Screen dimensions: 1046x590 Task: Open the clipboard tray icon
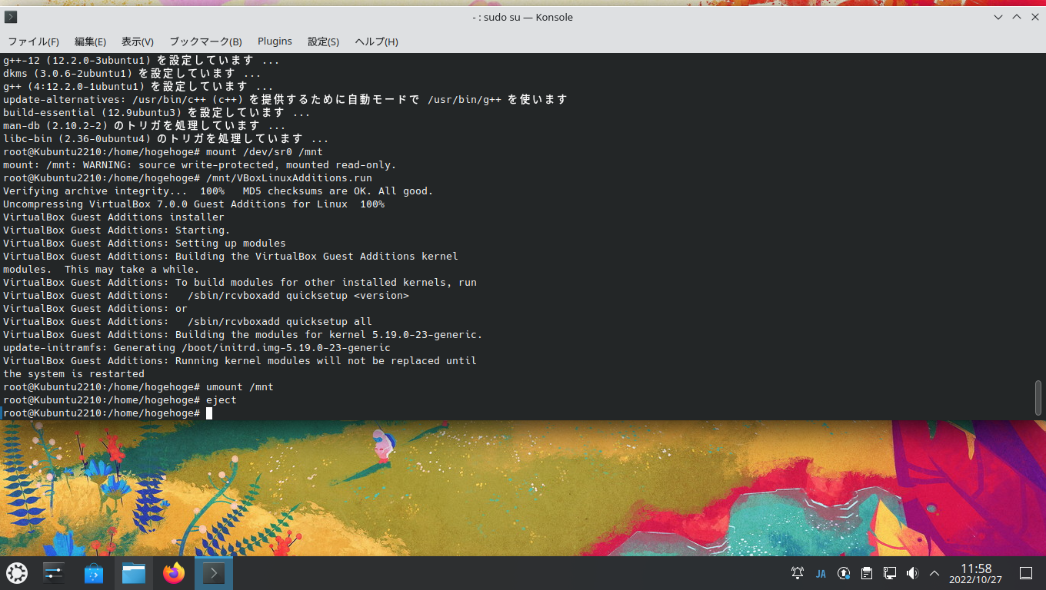click(867, 573)
